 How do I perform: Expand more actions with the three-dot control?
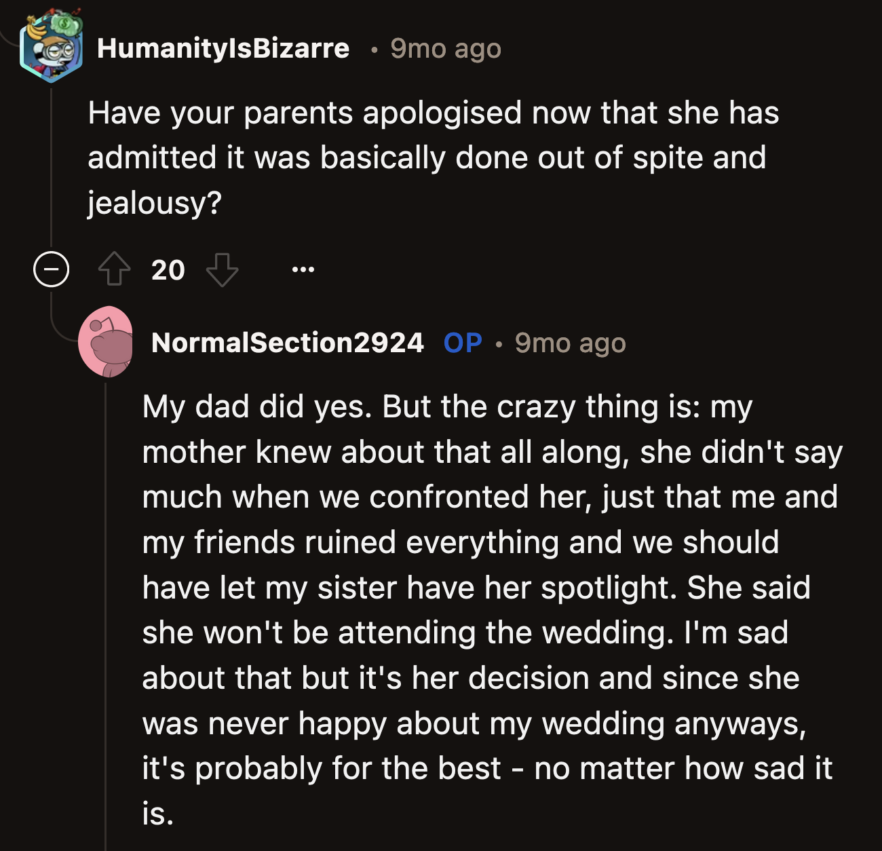click(x=305, y=269)
